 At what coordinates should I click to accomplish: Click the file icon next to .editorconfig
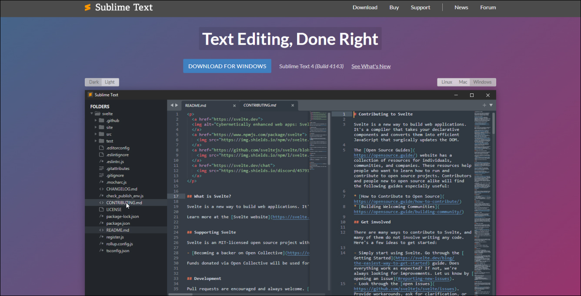[x=101, y=148]
